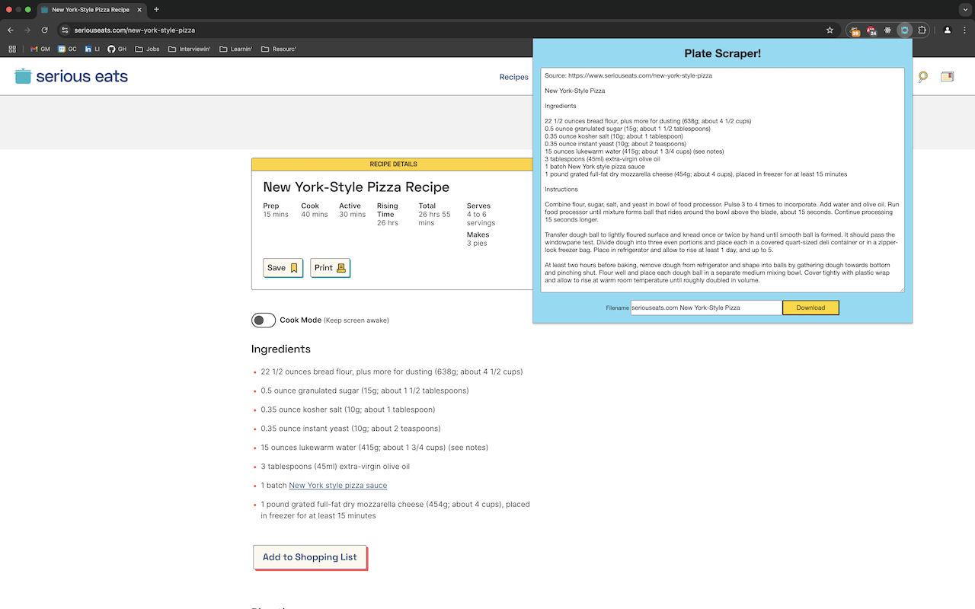Click the Filename input field
Image resolution: width=975 pixels, height=609 pixels.
(706, 308)
